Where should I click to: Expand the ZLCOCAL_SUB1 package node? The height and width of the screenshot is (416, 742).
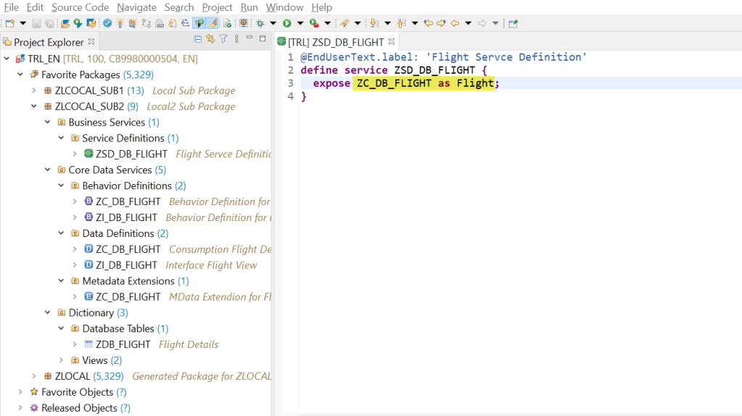pyautogui.click(x=34, y=91)
